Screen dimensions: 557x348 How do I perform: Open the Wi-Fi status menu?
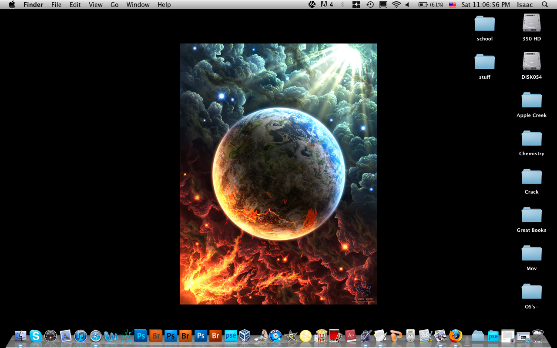click(396, 5)
